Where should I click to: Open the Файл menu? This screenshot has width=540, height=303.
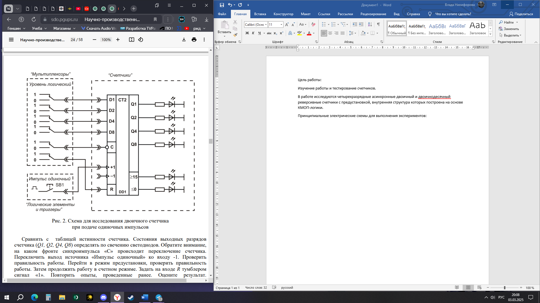(x=222, y=14)
